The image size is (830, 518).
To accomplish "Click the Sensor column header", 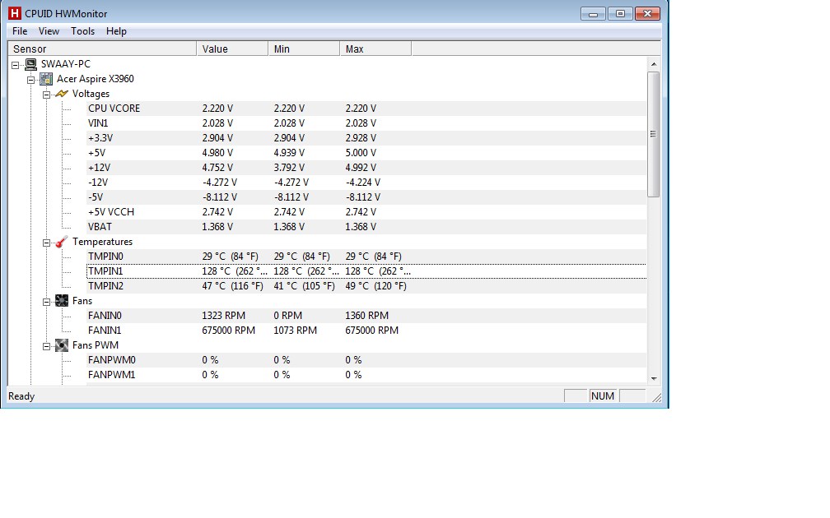I will [103, 49].
